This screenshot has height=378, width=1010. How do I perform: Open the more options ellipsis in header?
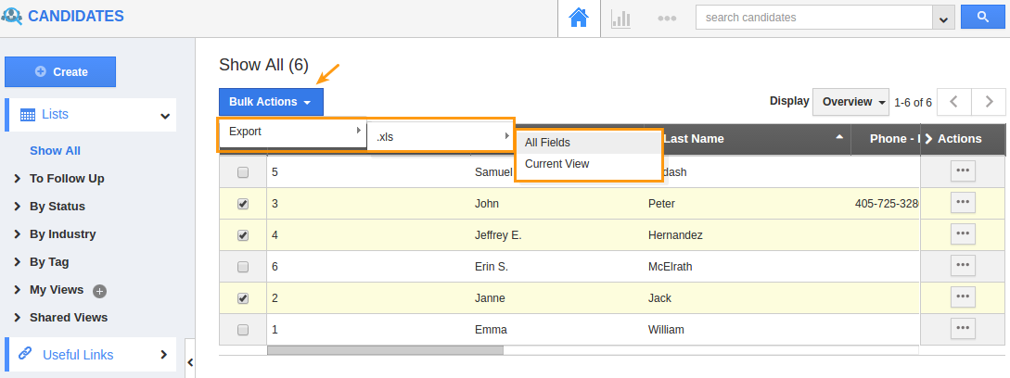point(666,19)
